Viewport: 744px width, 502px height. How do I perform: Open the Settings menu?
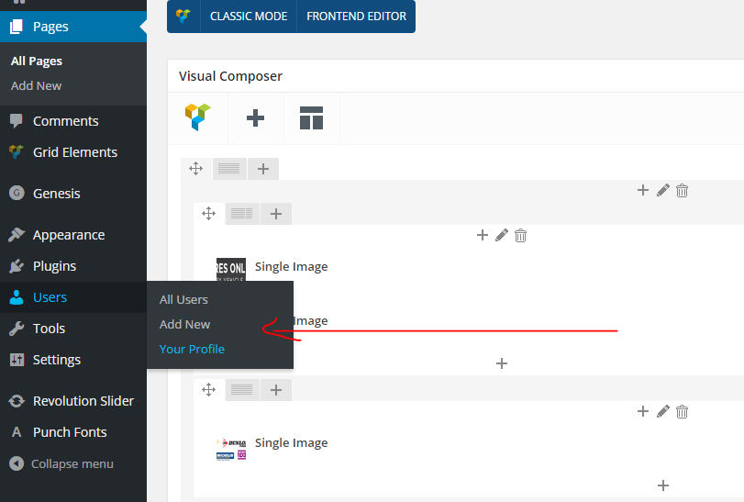73,360
